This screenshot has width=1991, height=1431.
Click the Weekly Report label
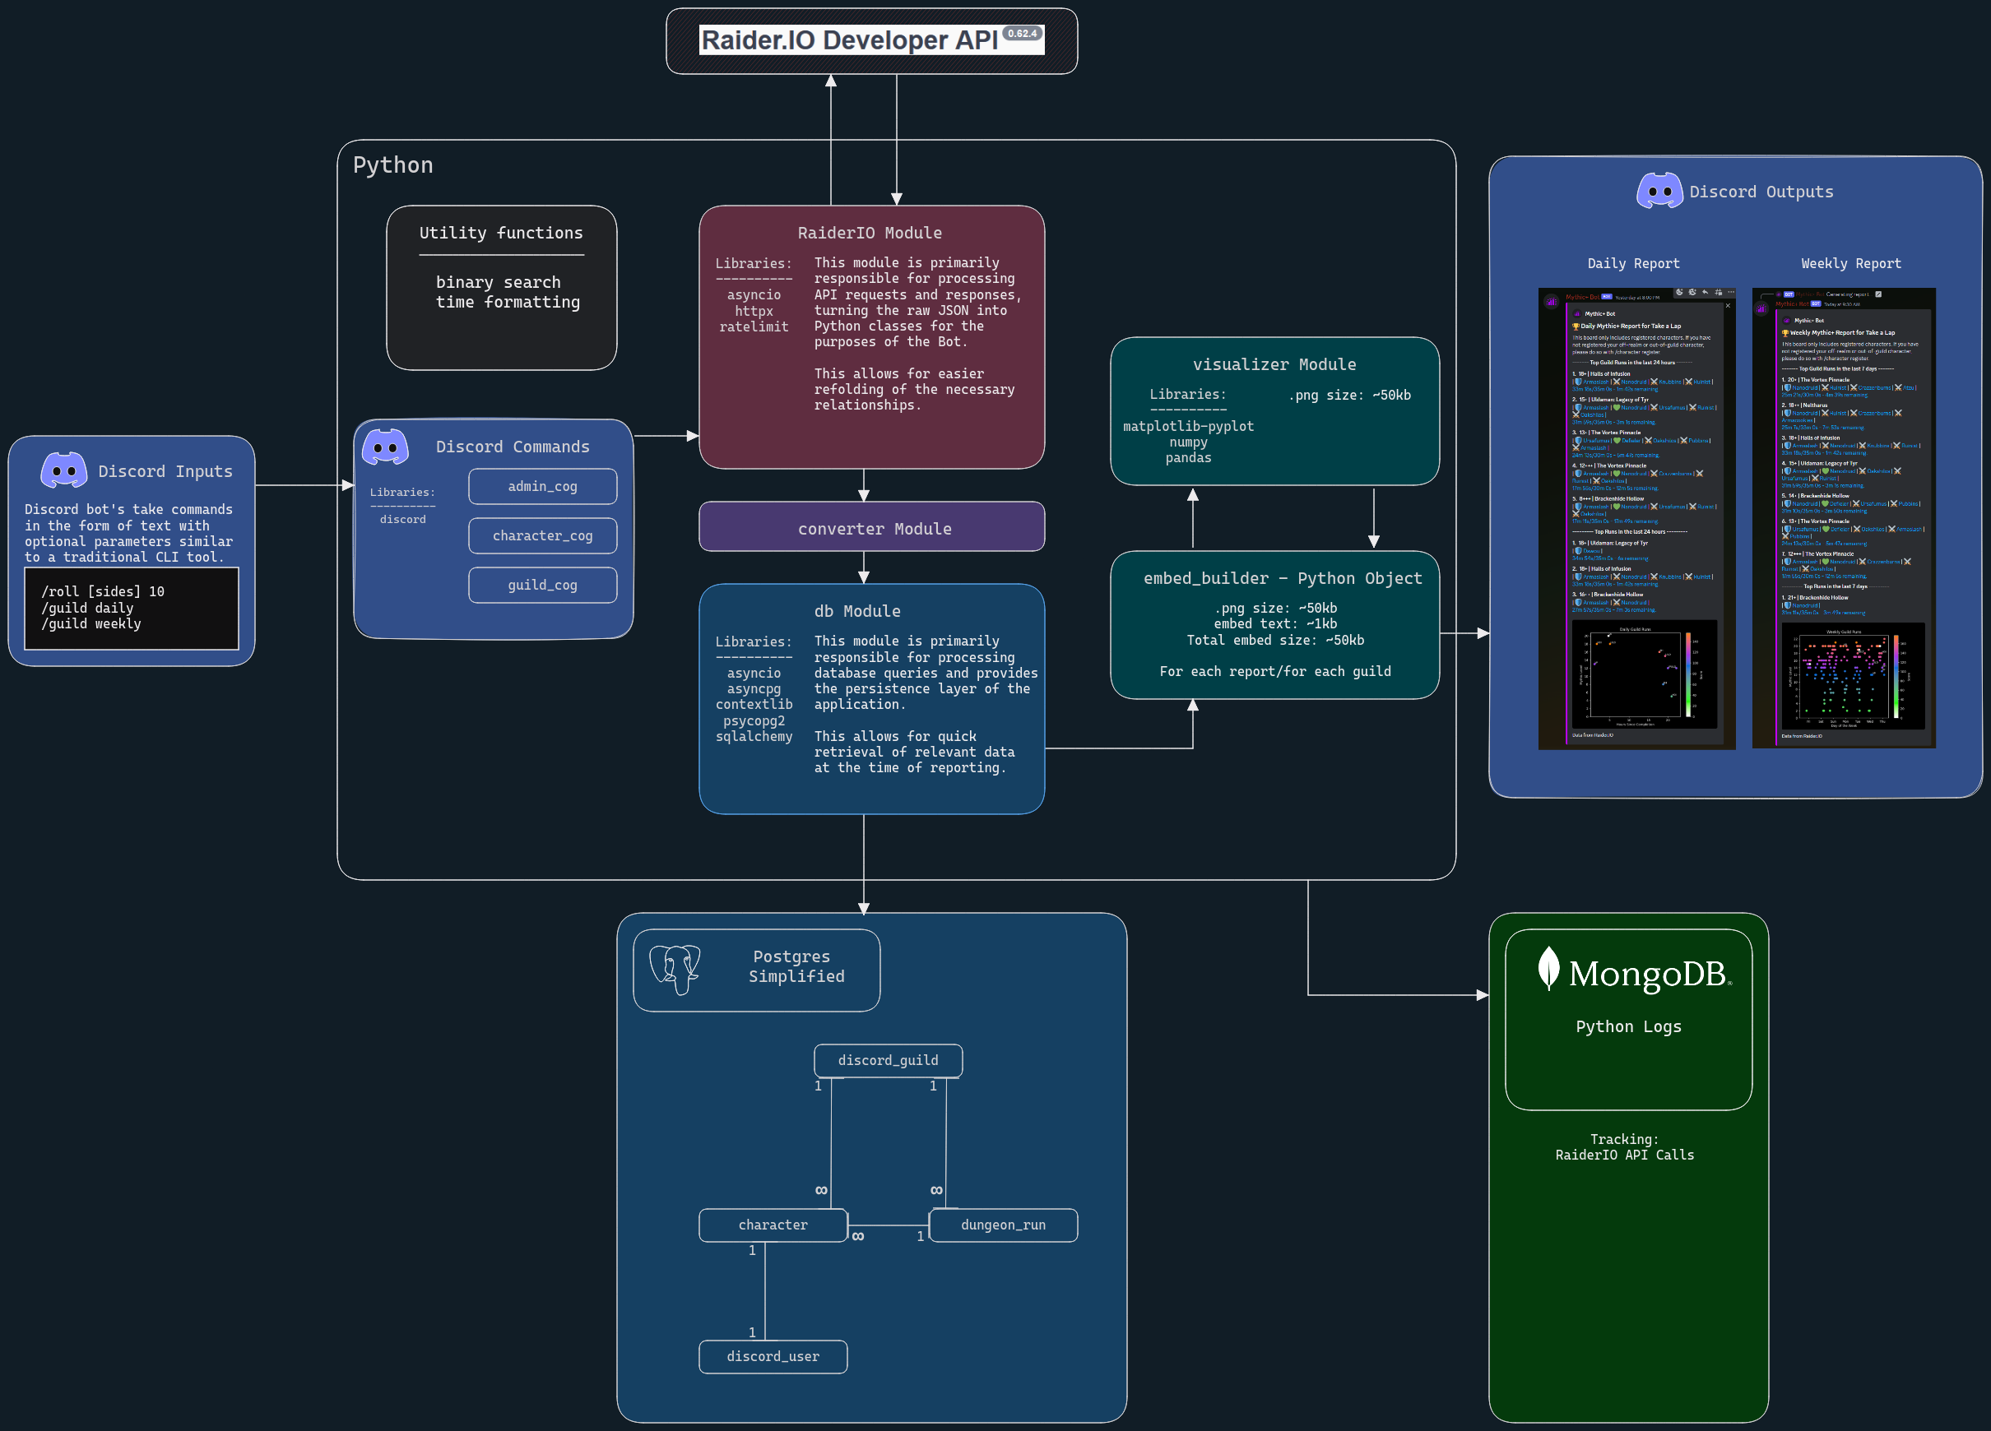point(1851,263)
